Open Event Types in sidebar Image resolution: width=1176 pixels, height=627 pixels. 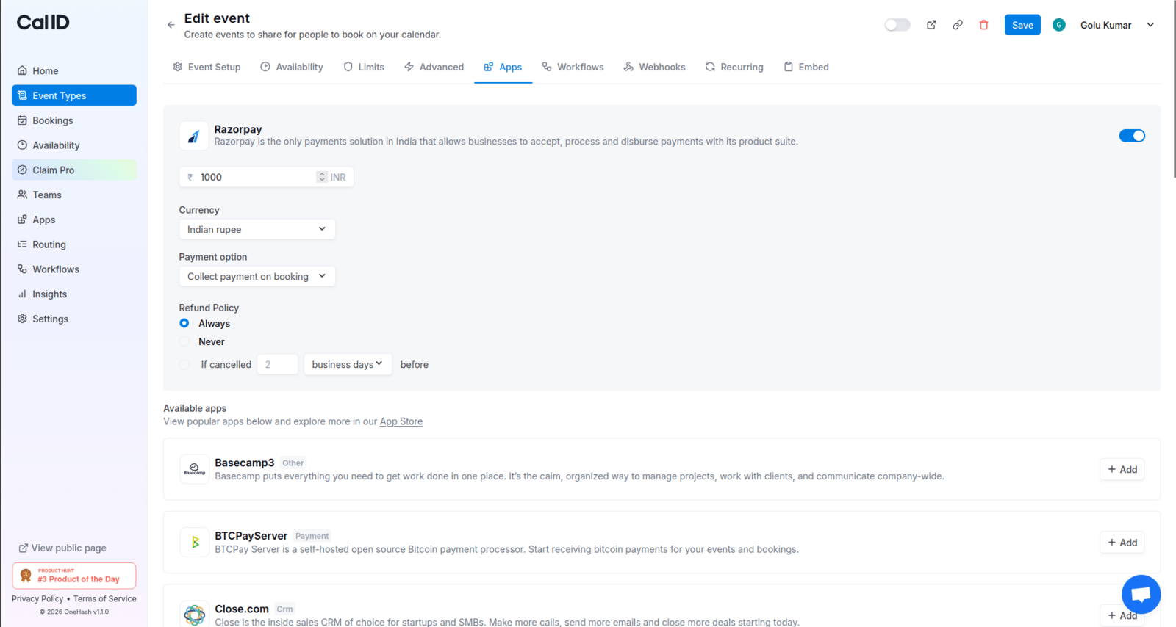tap(74, 95)
